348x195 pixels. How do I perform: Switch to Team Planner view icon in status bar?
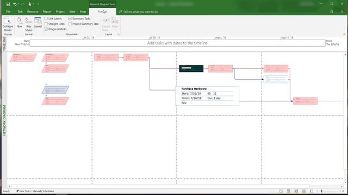(296, 191)
